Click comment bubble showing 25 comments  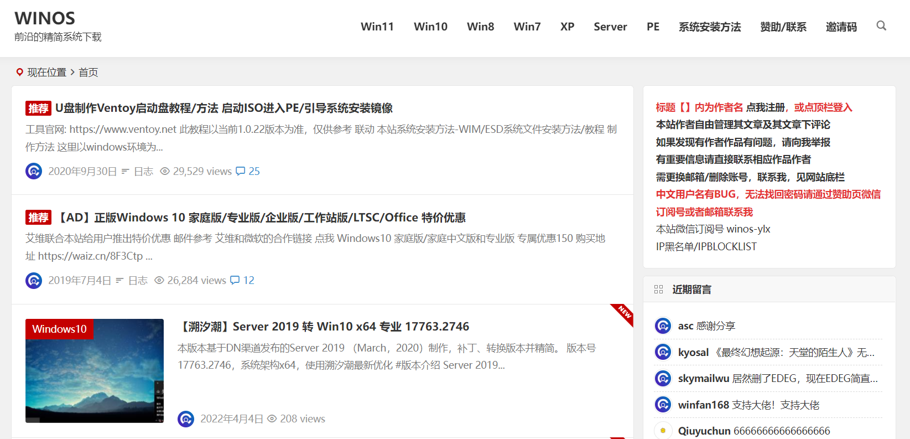pos(241,171)
